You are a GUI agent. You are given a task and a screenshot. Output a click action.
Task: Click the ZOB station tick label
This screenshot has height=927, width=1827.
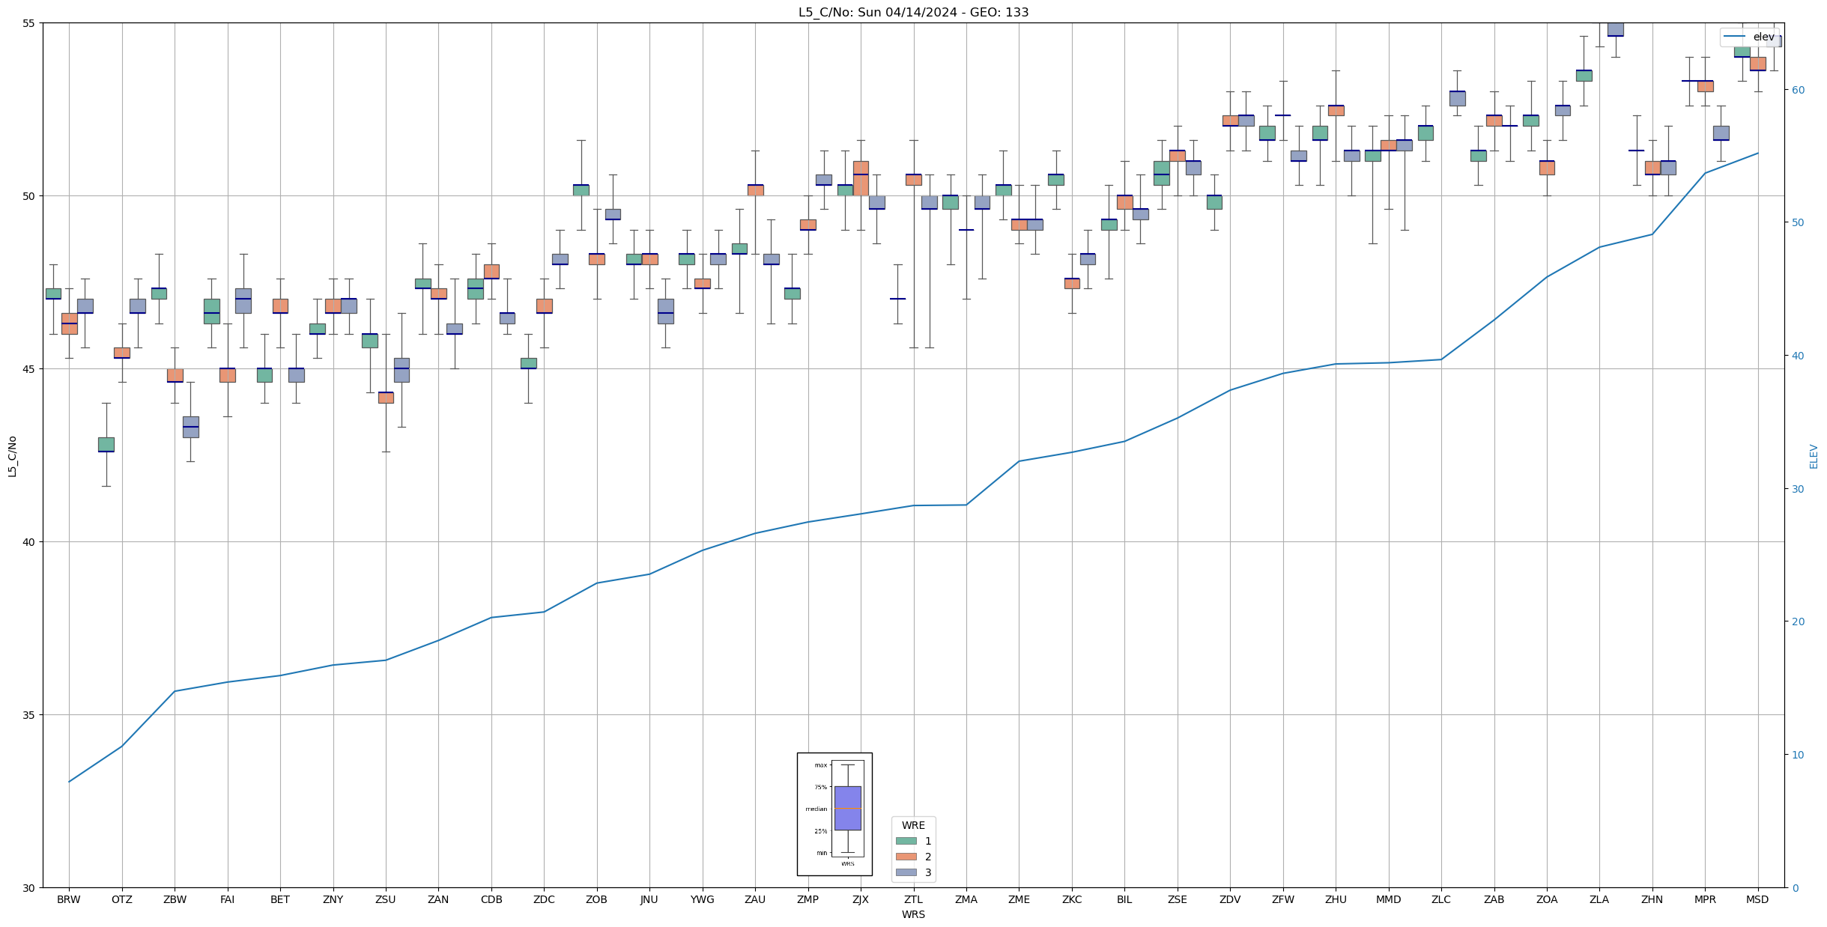click(596, 899)
